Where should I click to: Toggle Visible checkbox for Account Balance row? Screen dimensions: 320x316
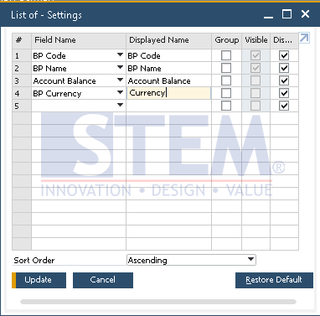255,80
